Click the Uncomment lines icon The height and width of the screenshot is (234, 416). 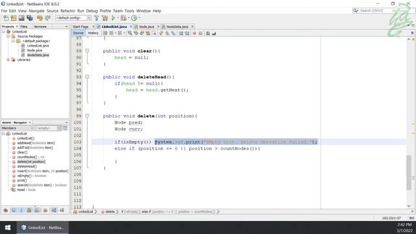(214, 33)
